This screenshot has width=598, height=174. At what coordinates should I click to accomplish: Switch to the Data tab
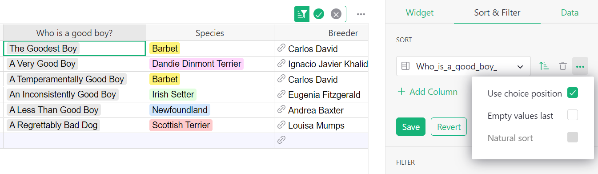click(x=570, y=12)
